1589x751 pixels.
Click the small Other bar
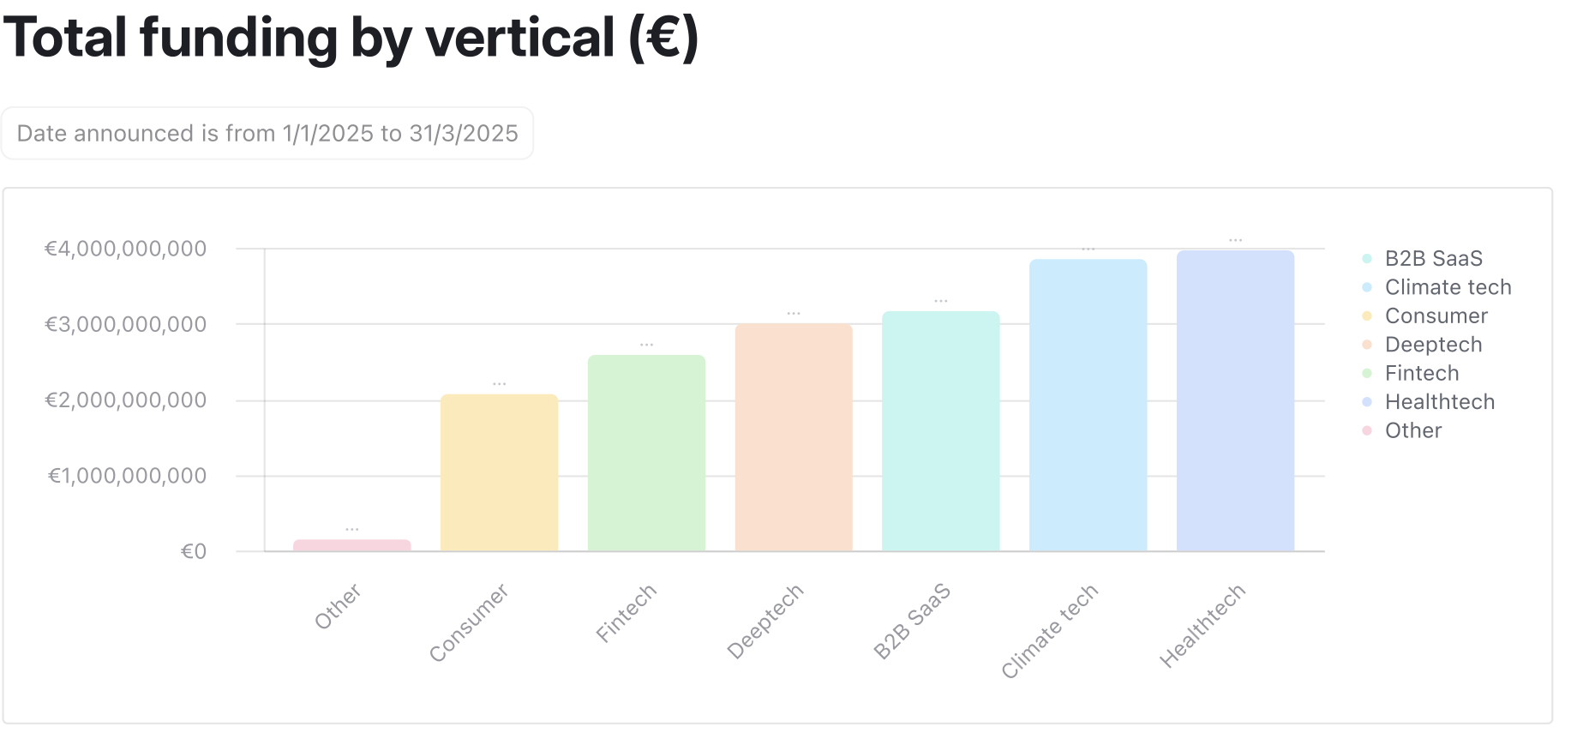[x=352, y=545]
